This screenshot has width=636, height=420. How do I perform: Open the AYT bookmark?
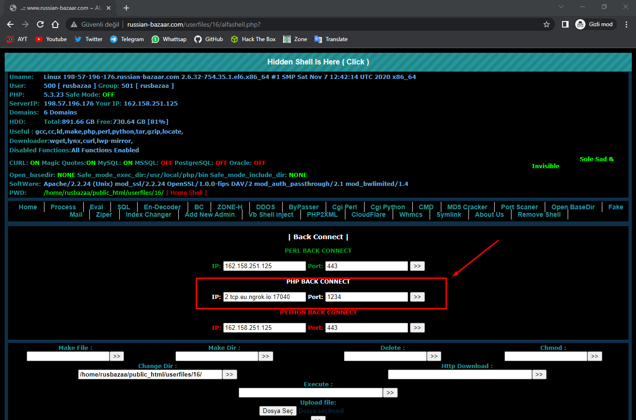tap(17, 39)
